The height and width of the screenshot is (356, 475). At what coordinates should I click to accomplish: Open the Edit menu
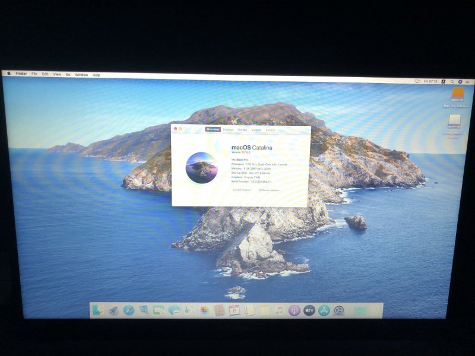(45, 74)
